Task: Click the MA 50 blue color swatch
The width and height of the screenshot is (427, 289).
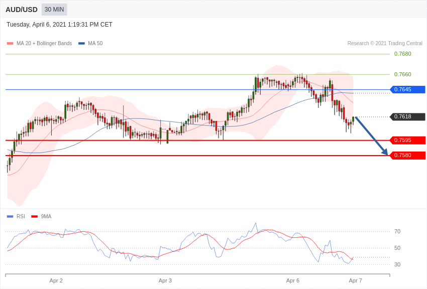Action: pos(82,44)
